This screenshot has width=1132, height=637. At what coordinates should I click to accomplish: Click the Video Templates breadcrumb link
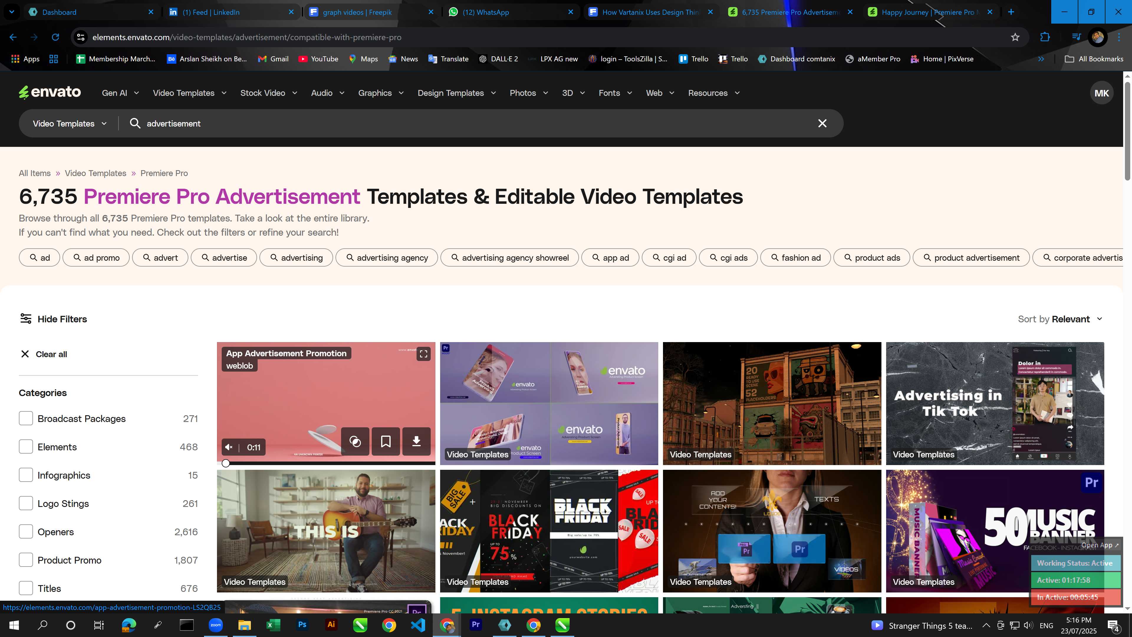[95, 173]
